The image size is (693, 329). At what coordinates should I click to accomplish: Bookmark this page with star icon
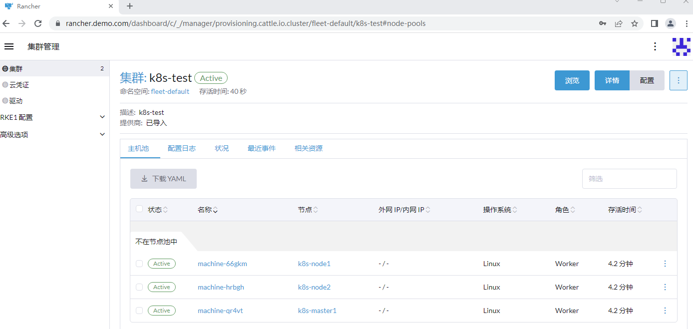pos(635,23)
